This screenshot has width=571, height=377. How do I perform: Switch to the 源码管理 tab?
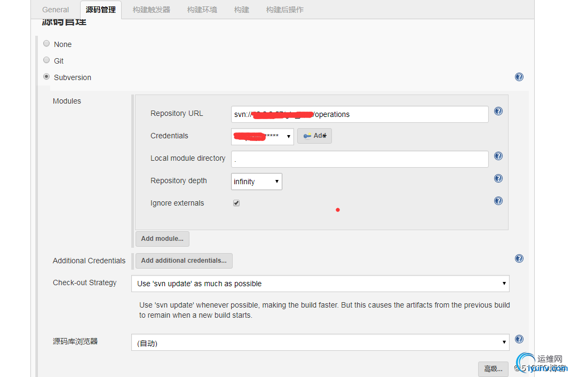point(100,10)
